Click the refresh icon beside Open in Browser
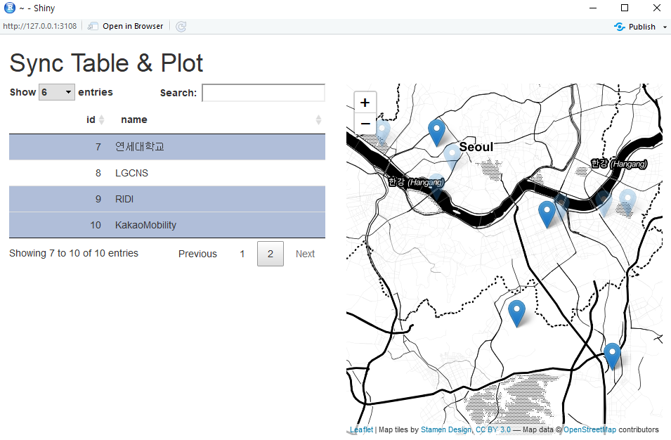Viewport: 671px width, 440px height. [x=181, y=27]
